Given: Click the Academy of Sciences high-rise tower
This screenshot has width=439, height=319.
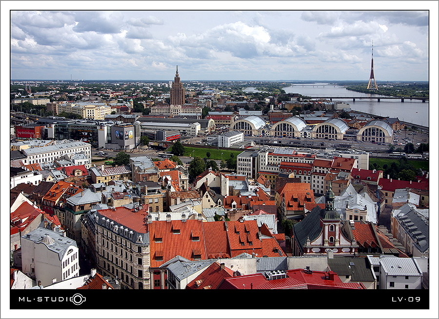Looking at the screenshot, I should click(177, 86).
